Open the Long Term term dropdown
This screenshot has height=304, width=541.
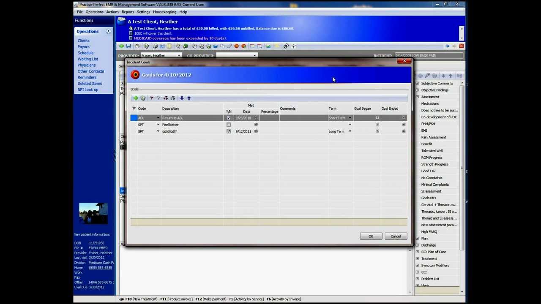(x=350, y=131)
